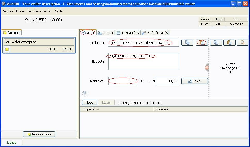Open the Arquivo menu
The height and width of the screenshot is (147, 250).
tap(7, 11)
